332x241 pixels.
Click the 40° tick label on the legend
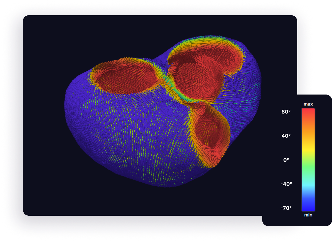tap(286, 136)
